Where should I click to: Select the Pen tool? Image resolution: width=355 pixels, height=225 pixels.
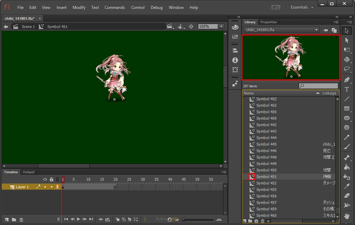[347, 80]
